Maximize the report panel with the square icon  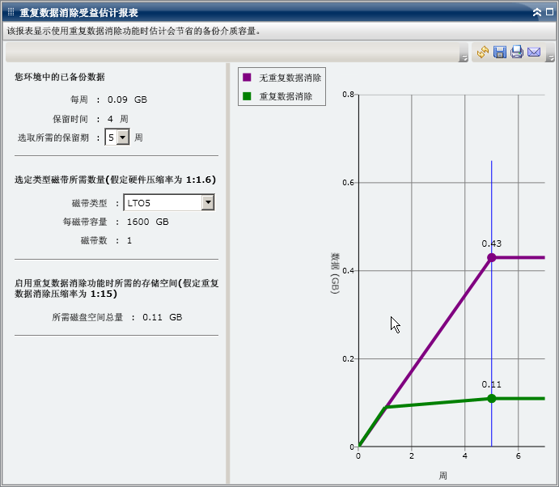[549, 12]
